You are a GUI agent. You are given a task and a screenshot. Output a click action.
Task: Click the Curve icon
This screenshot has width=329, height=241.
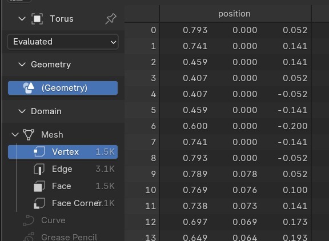[x=29, y=220]
